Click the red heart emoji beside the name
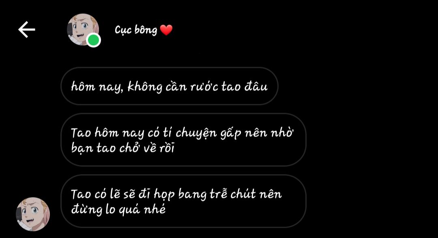This screenshot has width=438, height=238. [166, 30]
